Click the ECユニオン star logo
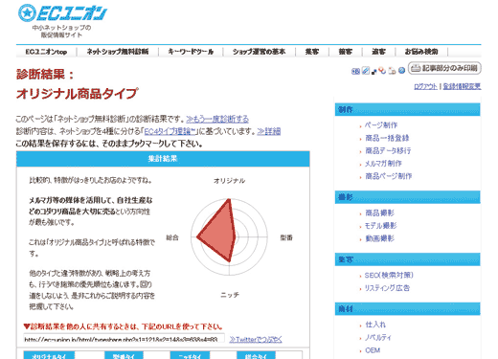This screenshot has height=359, width=498. coord(62,13)
